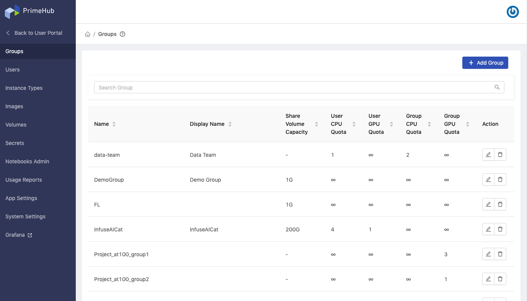The image size is (527, 301).
Task: Delete the Project_at100_group2 group
Action: pyautogui.click(x=500, y=279)
